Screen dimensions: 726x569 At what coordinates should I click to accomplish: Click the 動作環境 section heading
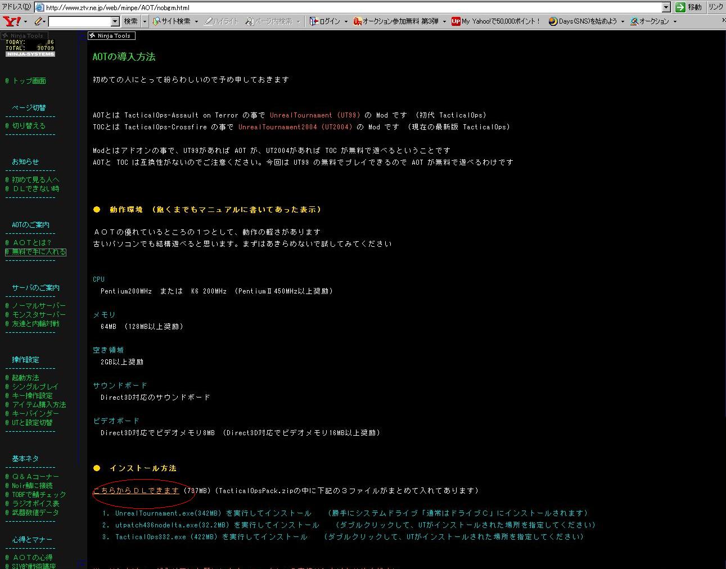pos(215,210)
